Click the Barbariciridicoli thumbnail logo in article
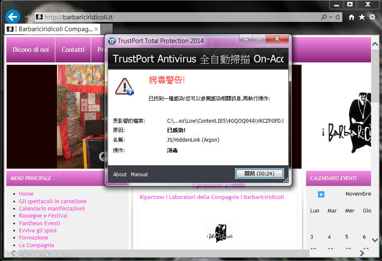Screen dimensions: 382x261 point(220,233)
